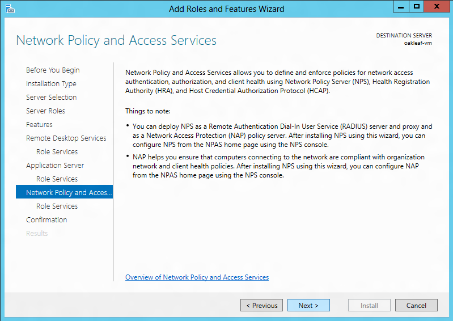The height and width of the screenshot is (321, 453).
Task: Minimize the Add Roles wizard window
Action: (401, 6)
